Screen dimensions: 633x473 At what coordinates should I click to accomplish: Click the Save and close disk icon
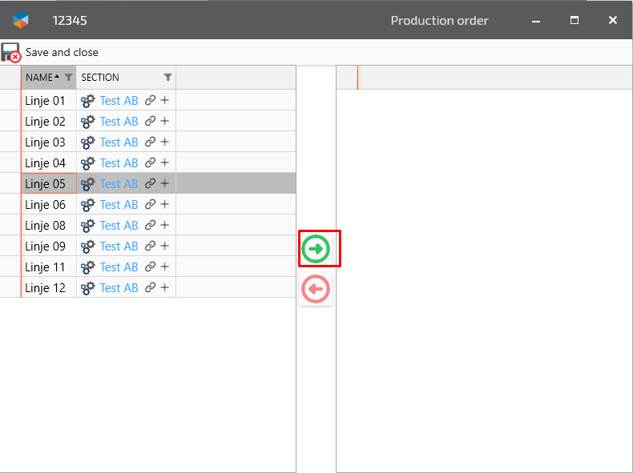tap(10, 53)
